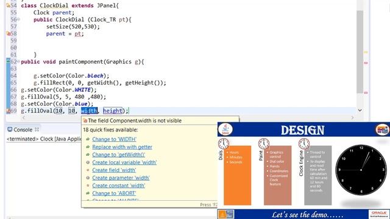Click the top red error overview marker
Viewport: 390px width, 219px height.
pos(366,63)
